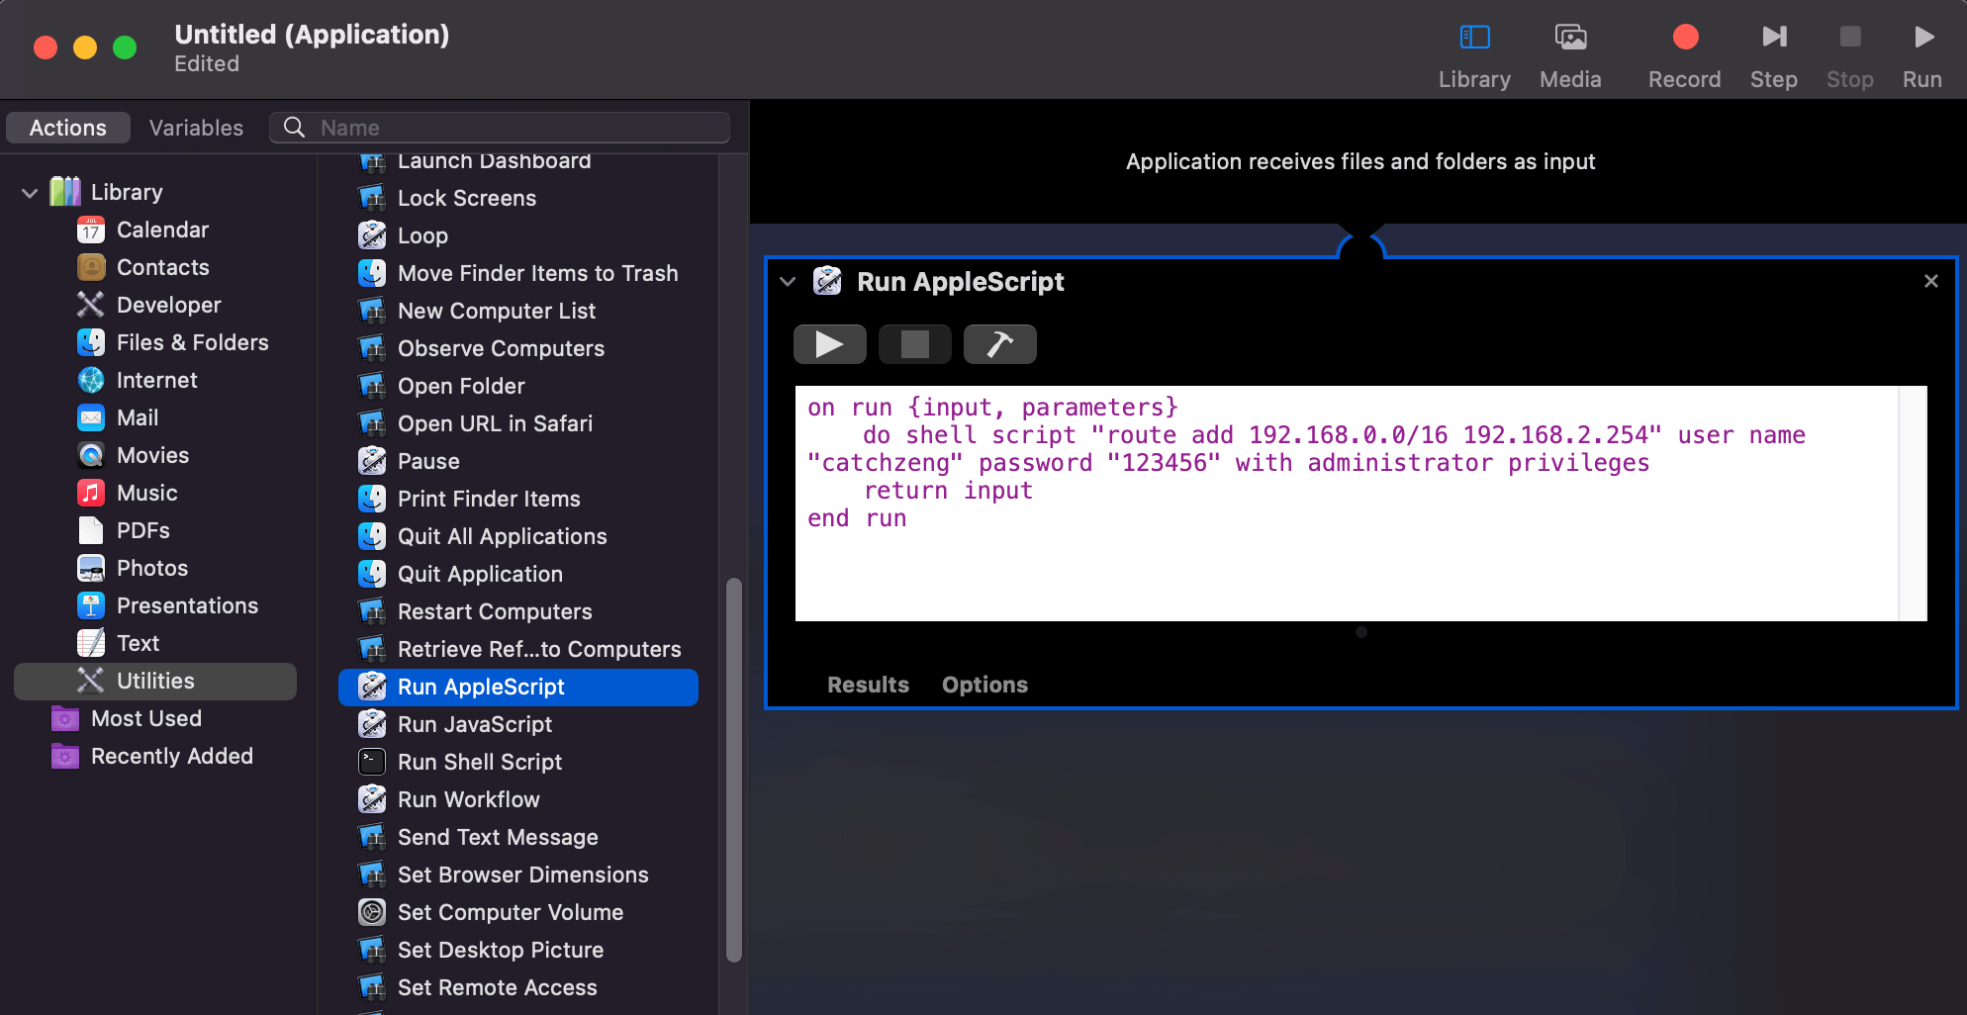Viewport: 1967px width, 1015px height.
Task: Show the Options pane of Run AppleScript
Action: point(984,685)
